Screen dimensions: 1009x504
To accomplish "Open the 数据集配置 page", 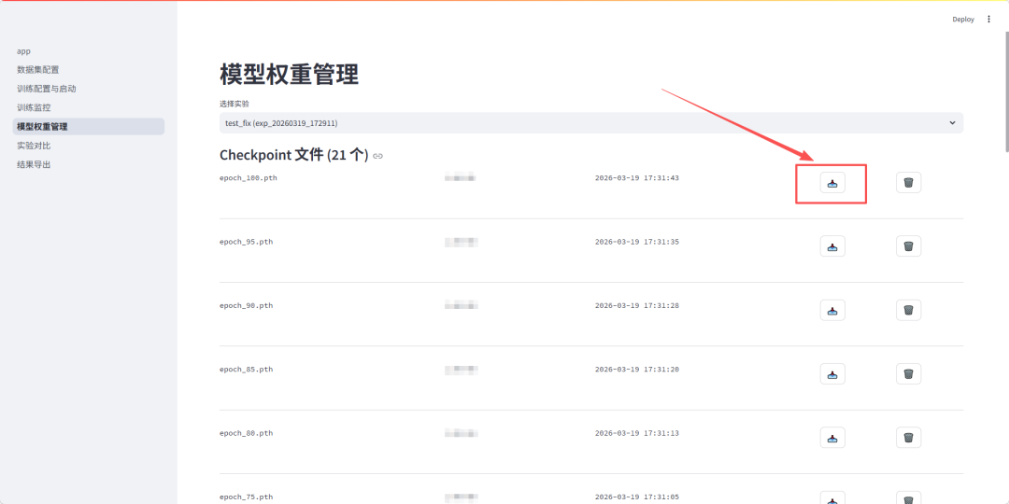I will tap(38, 70).
